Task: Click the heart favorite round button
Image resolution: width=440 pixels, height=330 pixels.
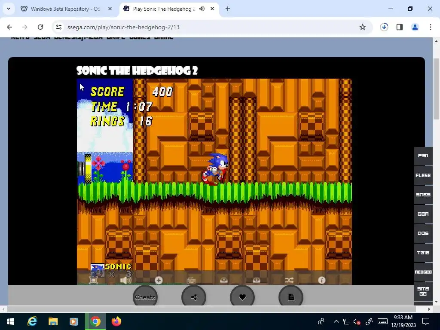Action: coord(242,297)
